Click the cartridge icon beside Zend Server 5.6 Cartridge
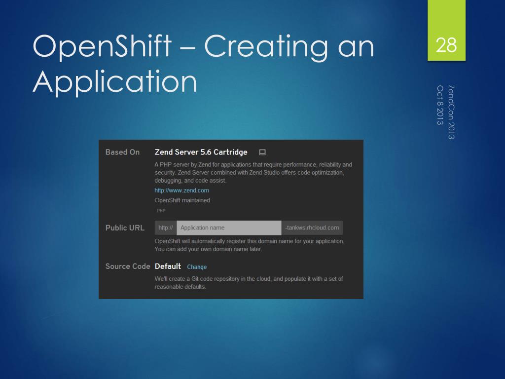The height and width of the screenshot is (379, 505). [262, 152]
